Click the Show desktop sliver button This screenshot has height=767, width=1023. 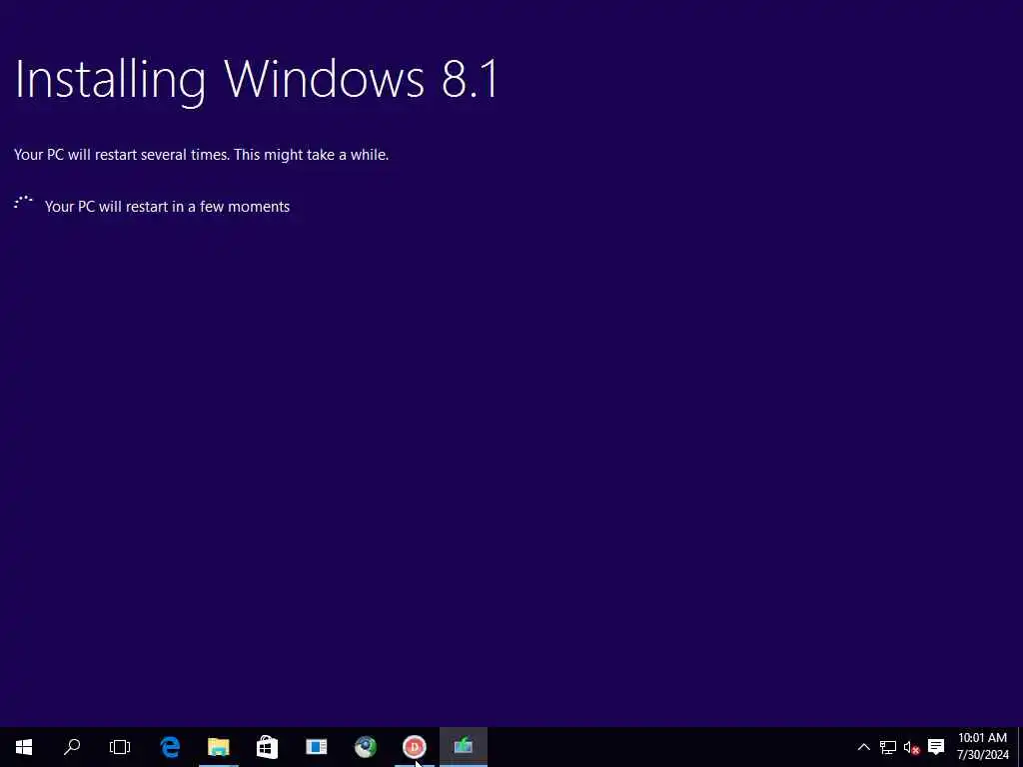click(x=1020, y=747)
